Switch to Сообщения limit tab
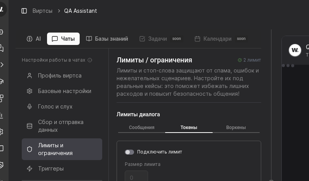 click(x=141, y=128)
